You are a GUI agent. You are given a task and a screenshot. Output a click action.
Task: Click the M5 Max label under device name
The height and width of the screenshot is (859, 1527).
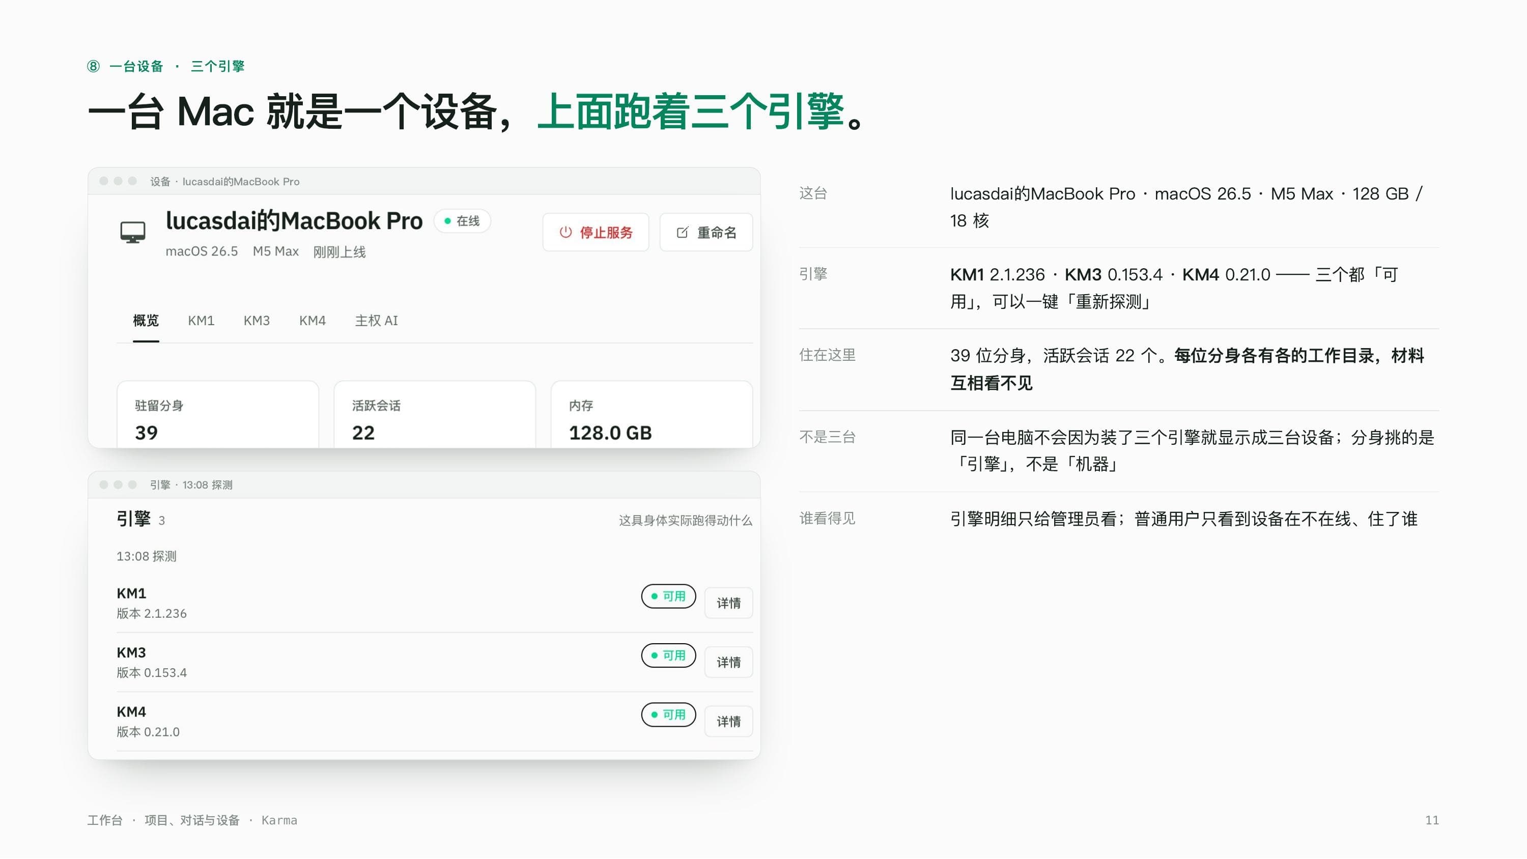[x=276, y=251]
